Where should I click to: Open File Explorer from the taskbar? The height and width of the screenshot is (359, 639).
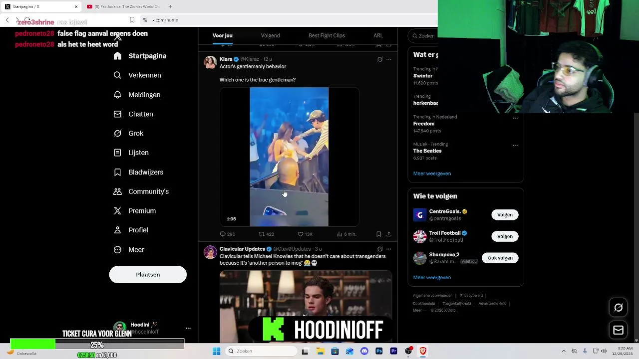tap(320, 351)
